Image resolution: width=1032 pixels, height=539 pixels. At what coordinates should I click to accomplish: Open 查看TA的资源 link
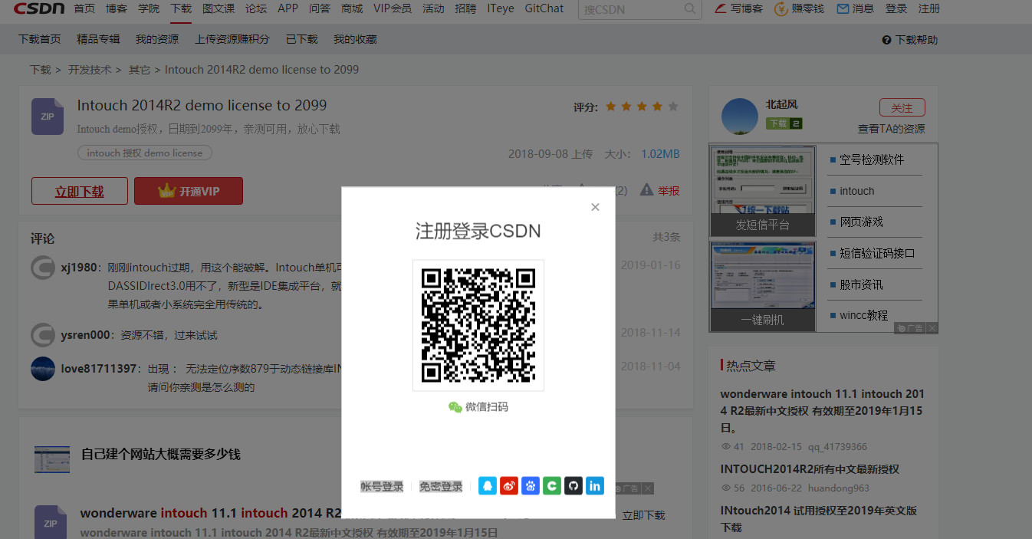(x=892, y=129)
